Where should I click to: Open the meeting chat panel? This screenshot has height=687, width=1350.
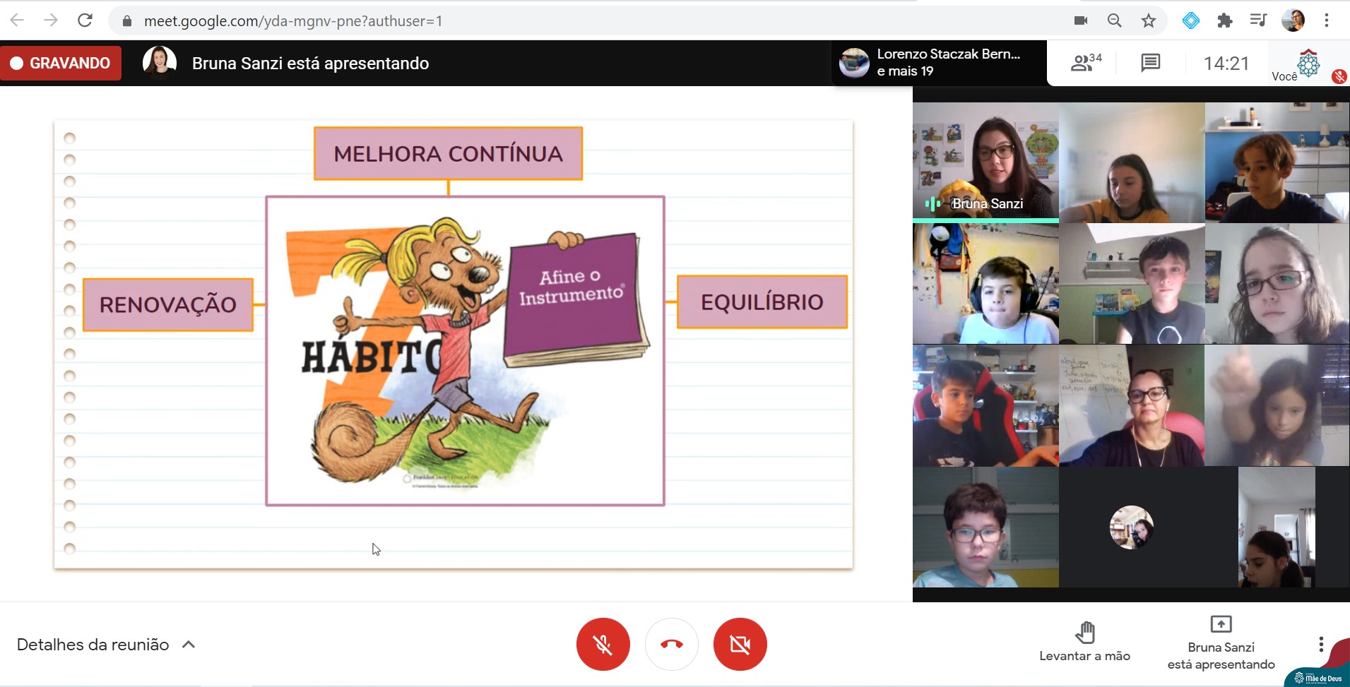click(x=1150, y=63)
